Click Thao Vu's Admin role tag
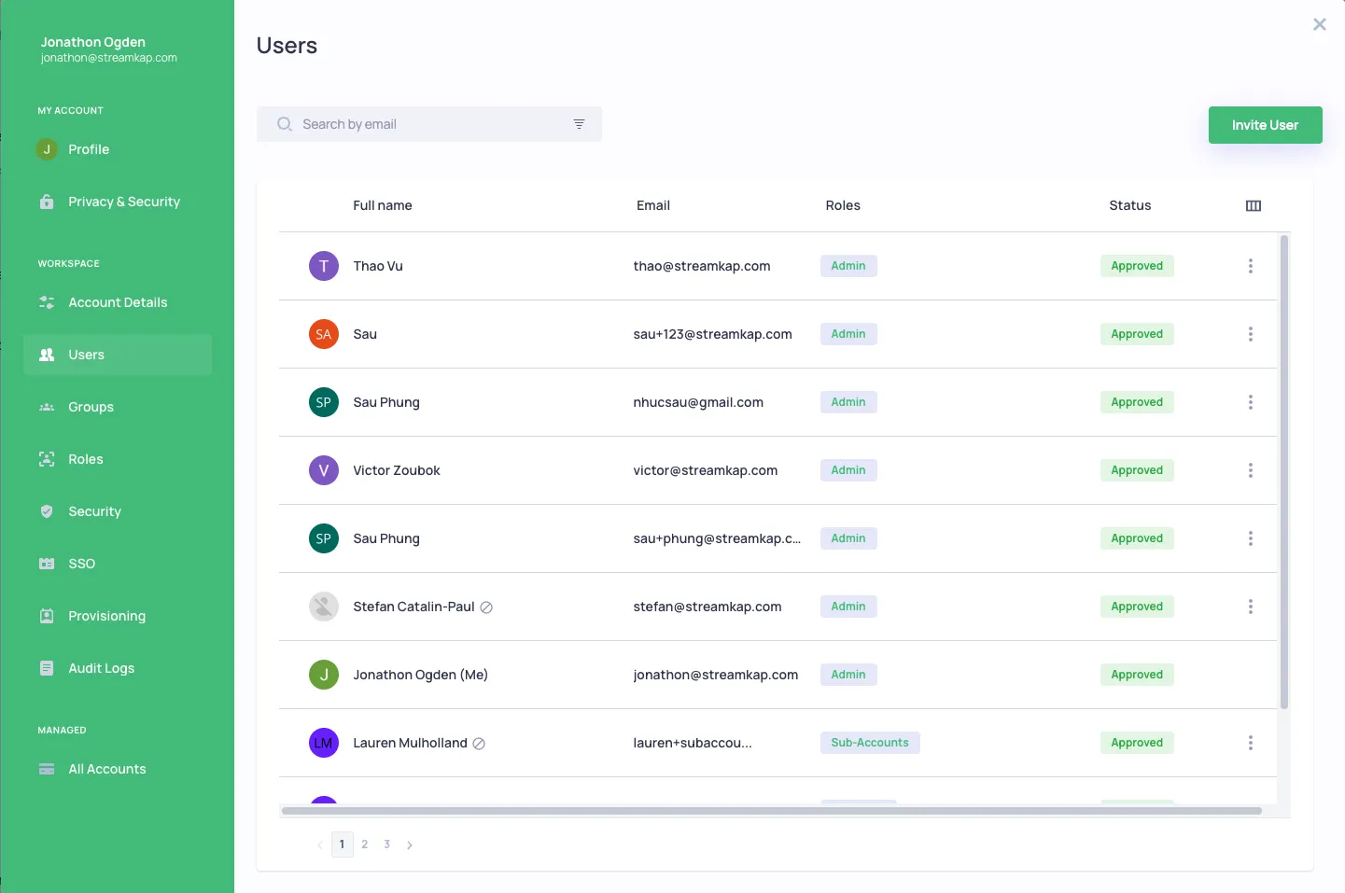Viewport: 1345px width, 893px height. (x=848, y=266)
